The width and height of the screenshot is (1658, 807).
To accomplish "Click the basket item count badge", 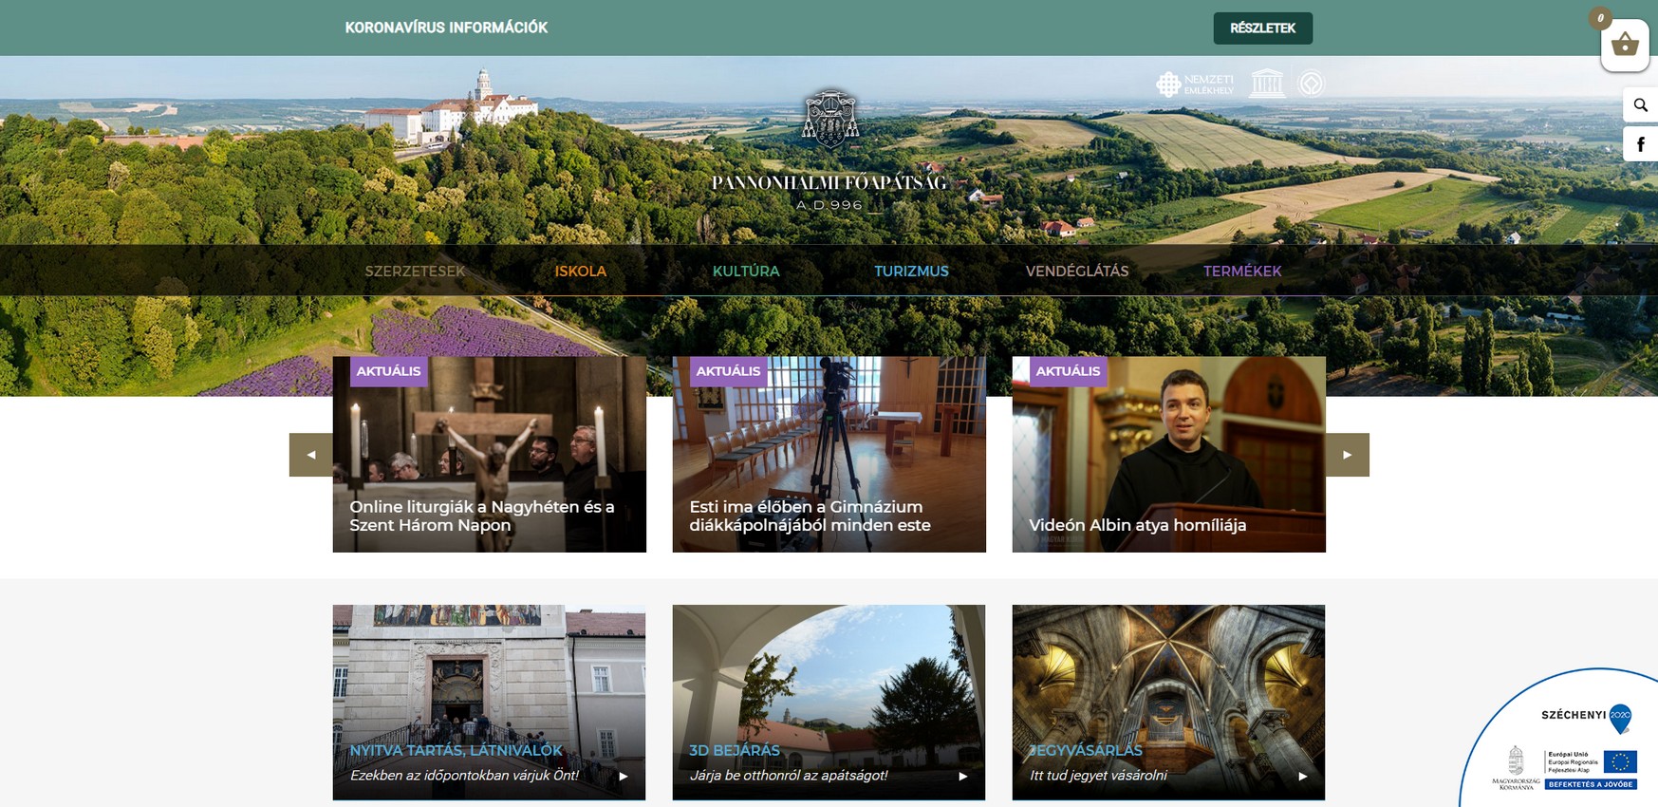I will pos(1600,18).
